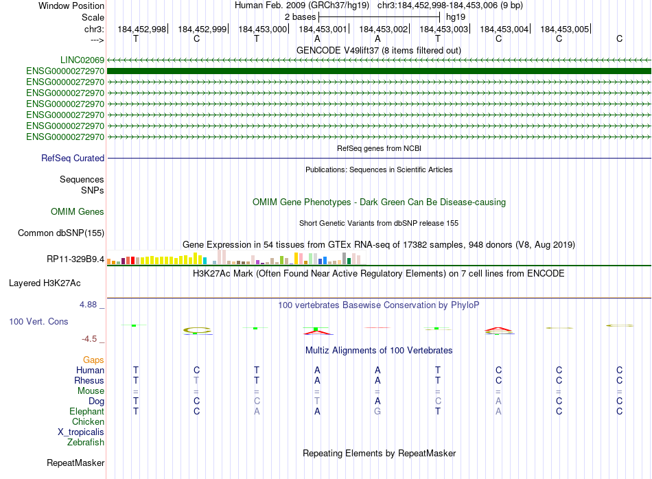Select the ENSG00000272970 label beside the solid green bar

[65, 71]
